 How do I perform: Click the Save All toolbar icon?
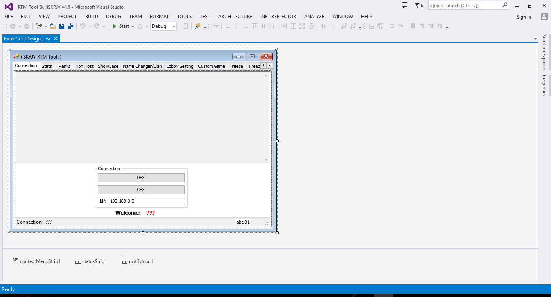point(71,26)
